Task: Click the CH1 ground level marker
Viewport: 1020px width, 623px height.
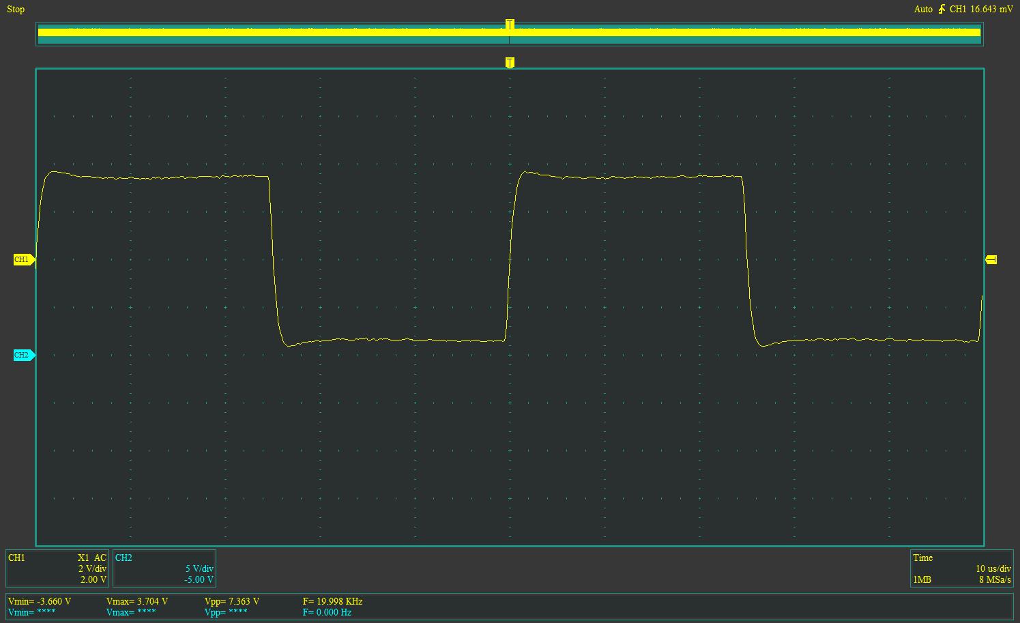Action: tap(24, 260)
